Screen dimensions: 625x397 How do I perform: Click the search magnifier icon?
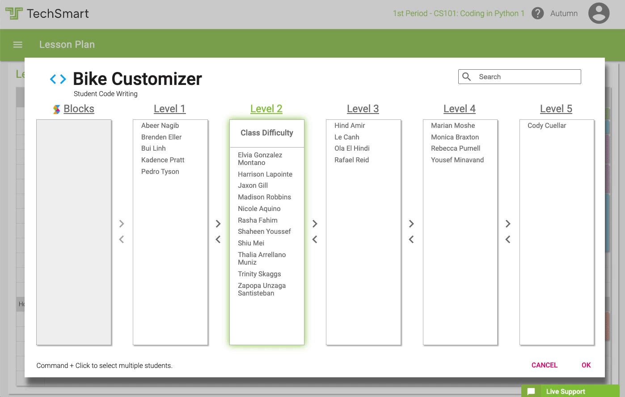coord(466,76)
